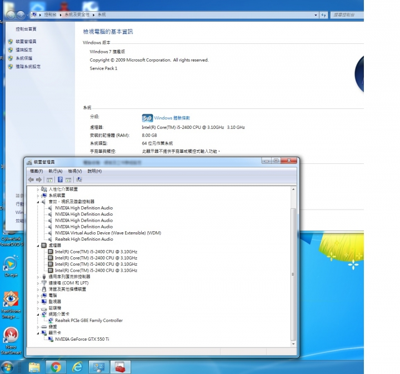
Task: Select the 網路介面卡 network adapter icon
Action: pyautogui.click(x=44, y=314)
